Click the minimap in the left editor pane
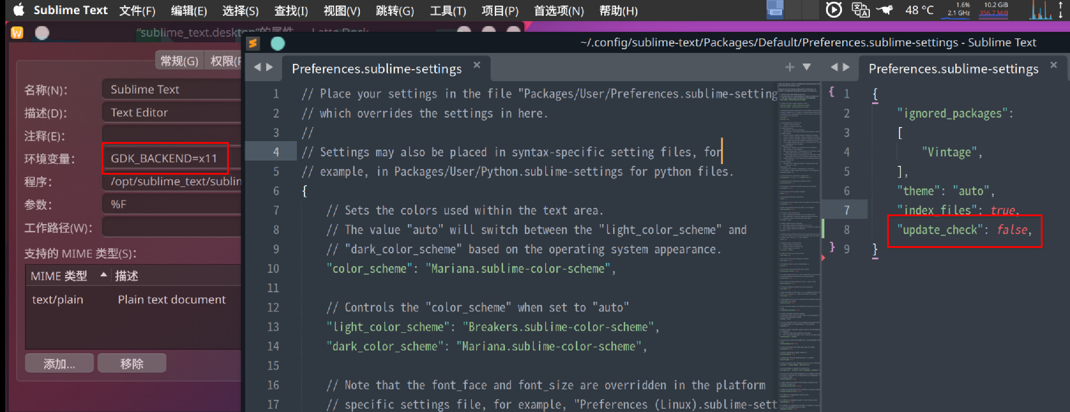The width and height of the screenshot is (1070, 412). point(799,246)
